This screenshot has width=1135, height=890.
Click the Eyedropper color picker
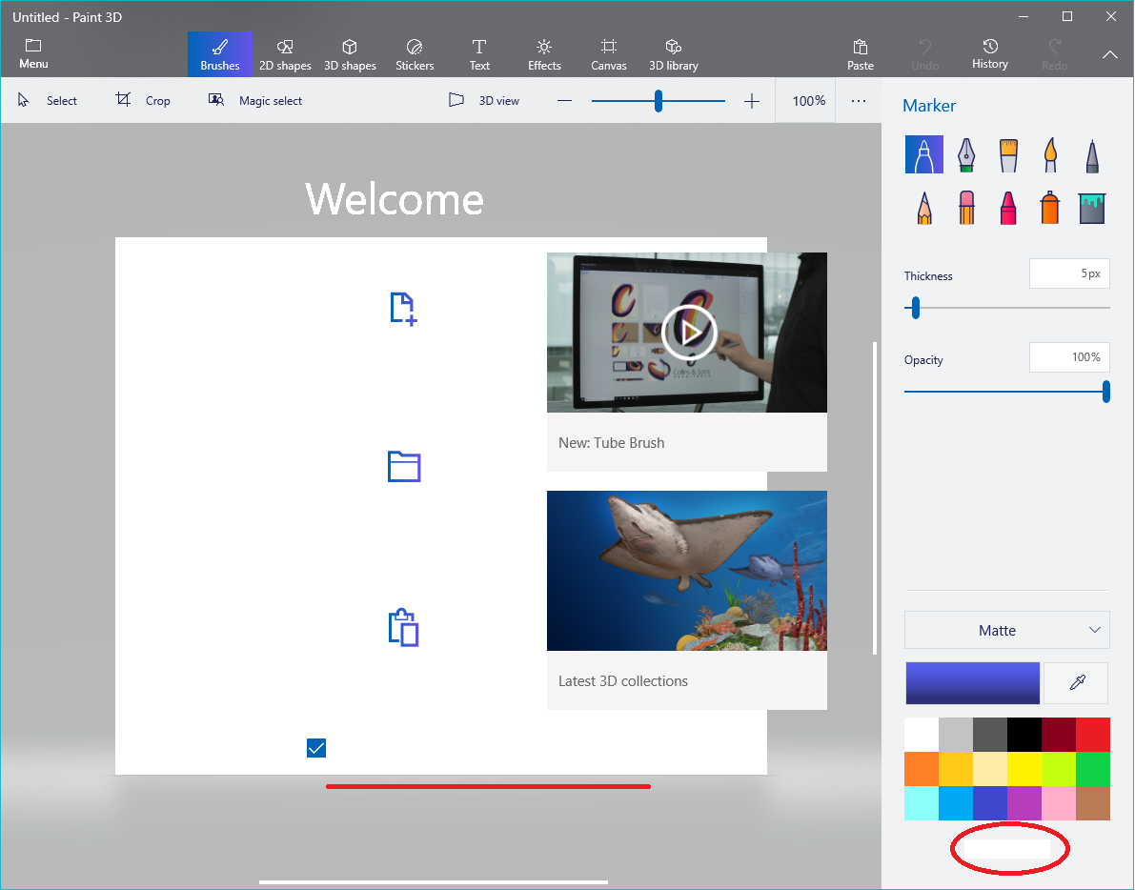pyautogui.click(x=1077, y=683)
